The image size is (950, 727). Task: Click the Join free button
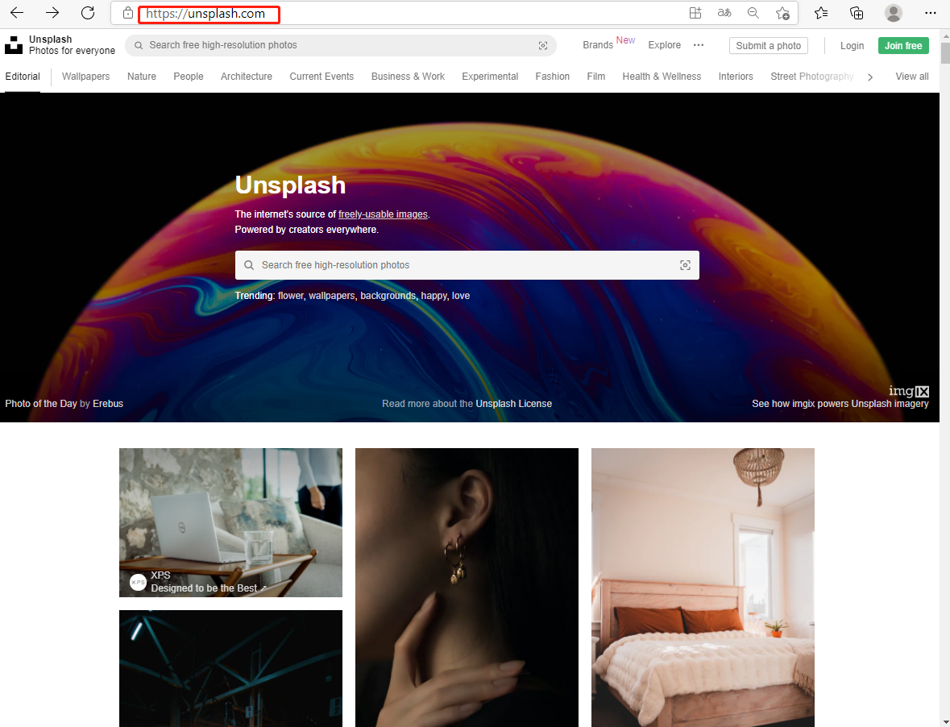[903, 45]
